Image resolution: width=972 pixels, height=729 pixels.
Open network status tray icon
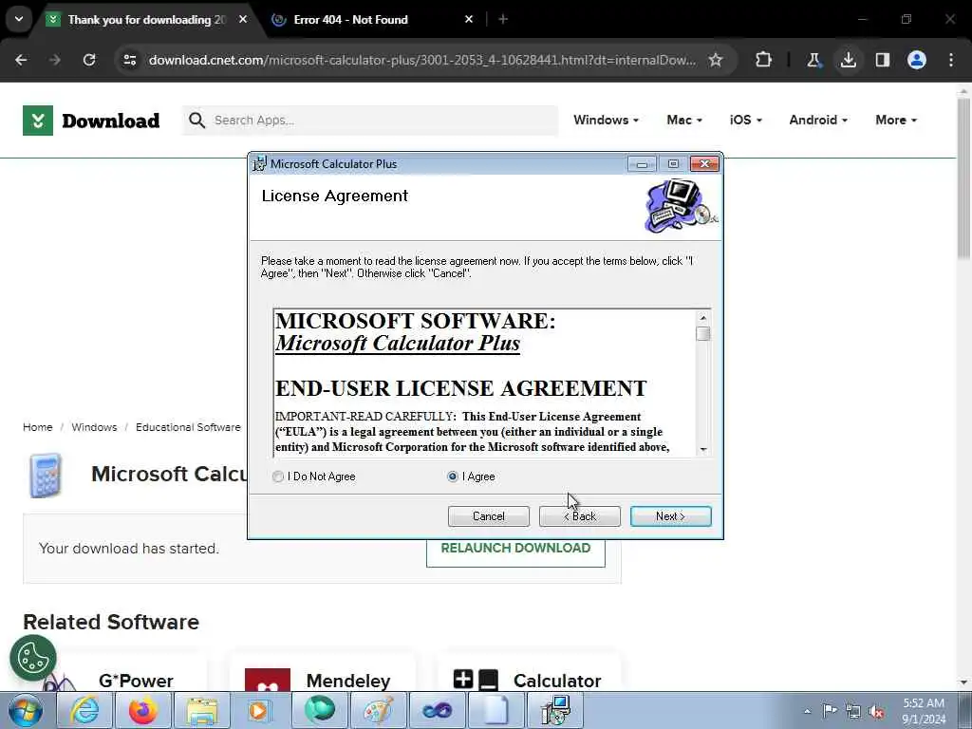tap(853, 711)
